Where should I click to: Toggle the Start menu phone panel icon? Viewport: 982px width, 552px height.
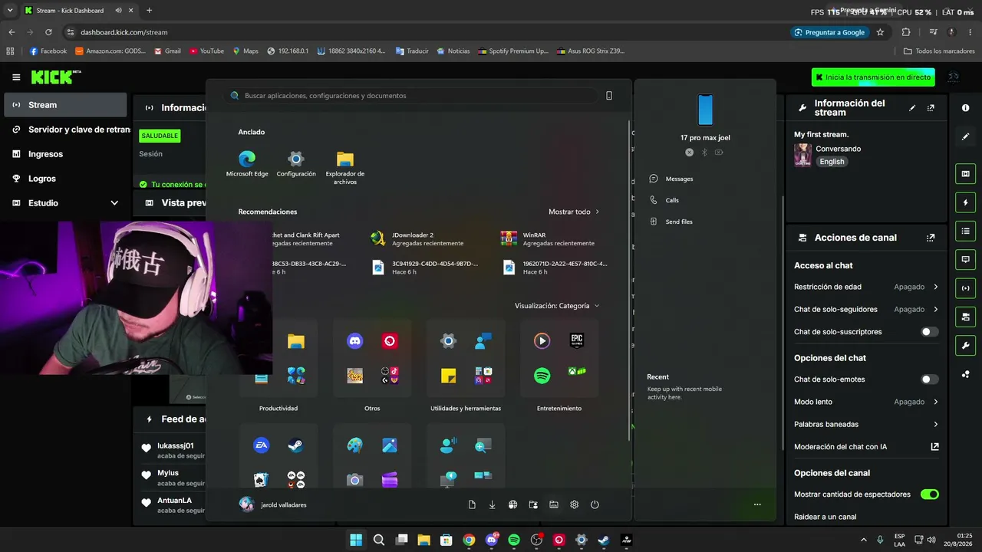[x=609, y=96]
